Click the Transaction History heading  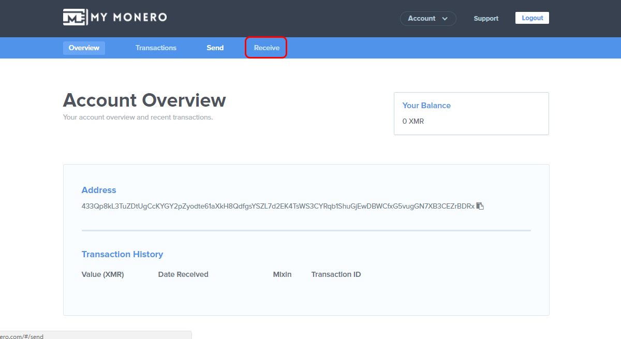(x=122, y=255)
